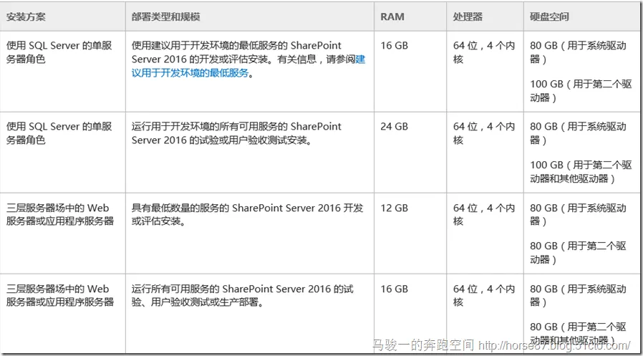Select the description starting "使用建议用于开发环境的最低服务"
The width and height of the screenshot is (643, 356).
pyautogui.click(x=248, y=59)
